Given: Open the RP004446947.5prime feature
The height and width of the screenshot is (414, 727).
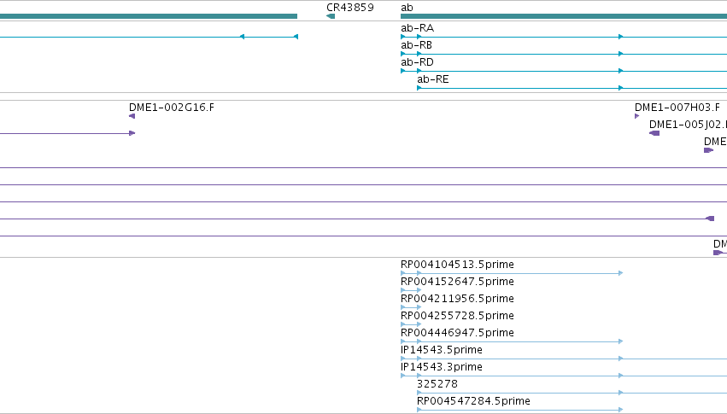Looking at the screenshot, I should pyautogui.click(x=457, y=333).
